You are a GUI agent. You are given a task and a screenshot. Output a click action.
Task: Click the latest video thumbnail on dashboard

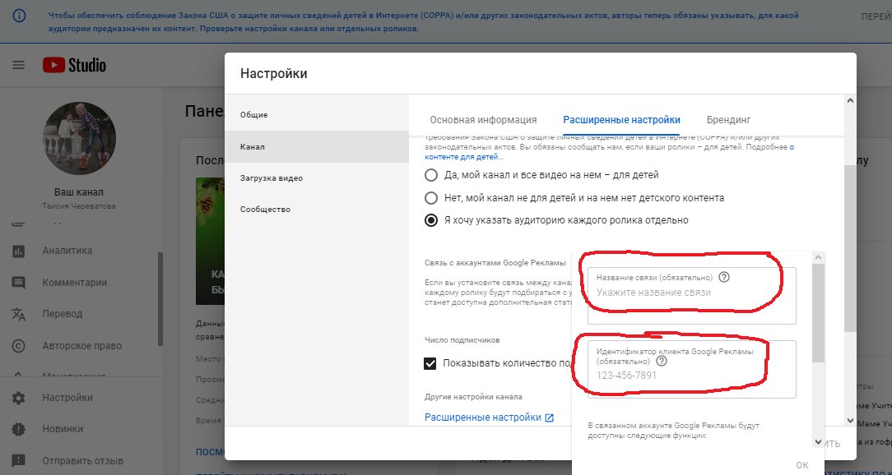coord(210,241)
